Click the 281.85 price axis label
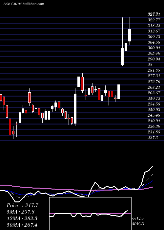 pos(154,70)
